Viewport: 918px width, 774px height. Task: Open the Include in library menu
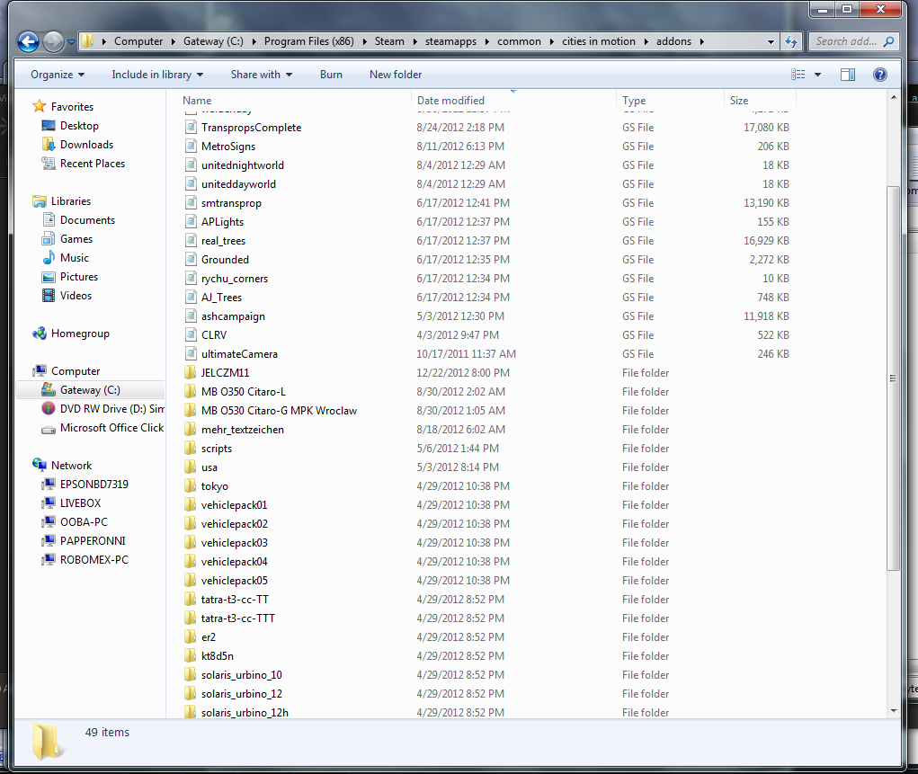(x=157, y=75)
